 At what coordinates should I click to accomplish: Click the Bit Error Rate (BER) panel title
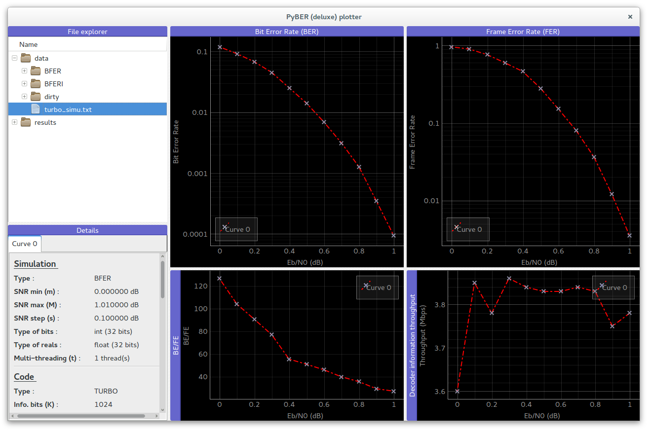coord(287,32)
